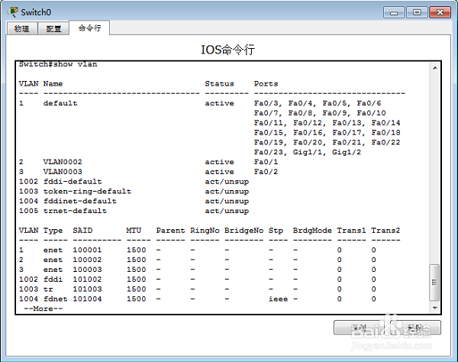Click the 'VLAN0002' name entry
This screenshot has width=458, height=362.
(63, 162)
